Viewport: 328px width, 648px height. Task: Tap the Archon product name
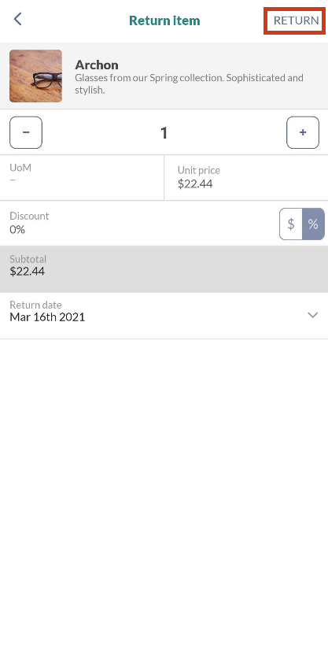pos(97,65)
